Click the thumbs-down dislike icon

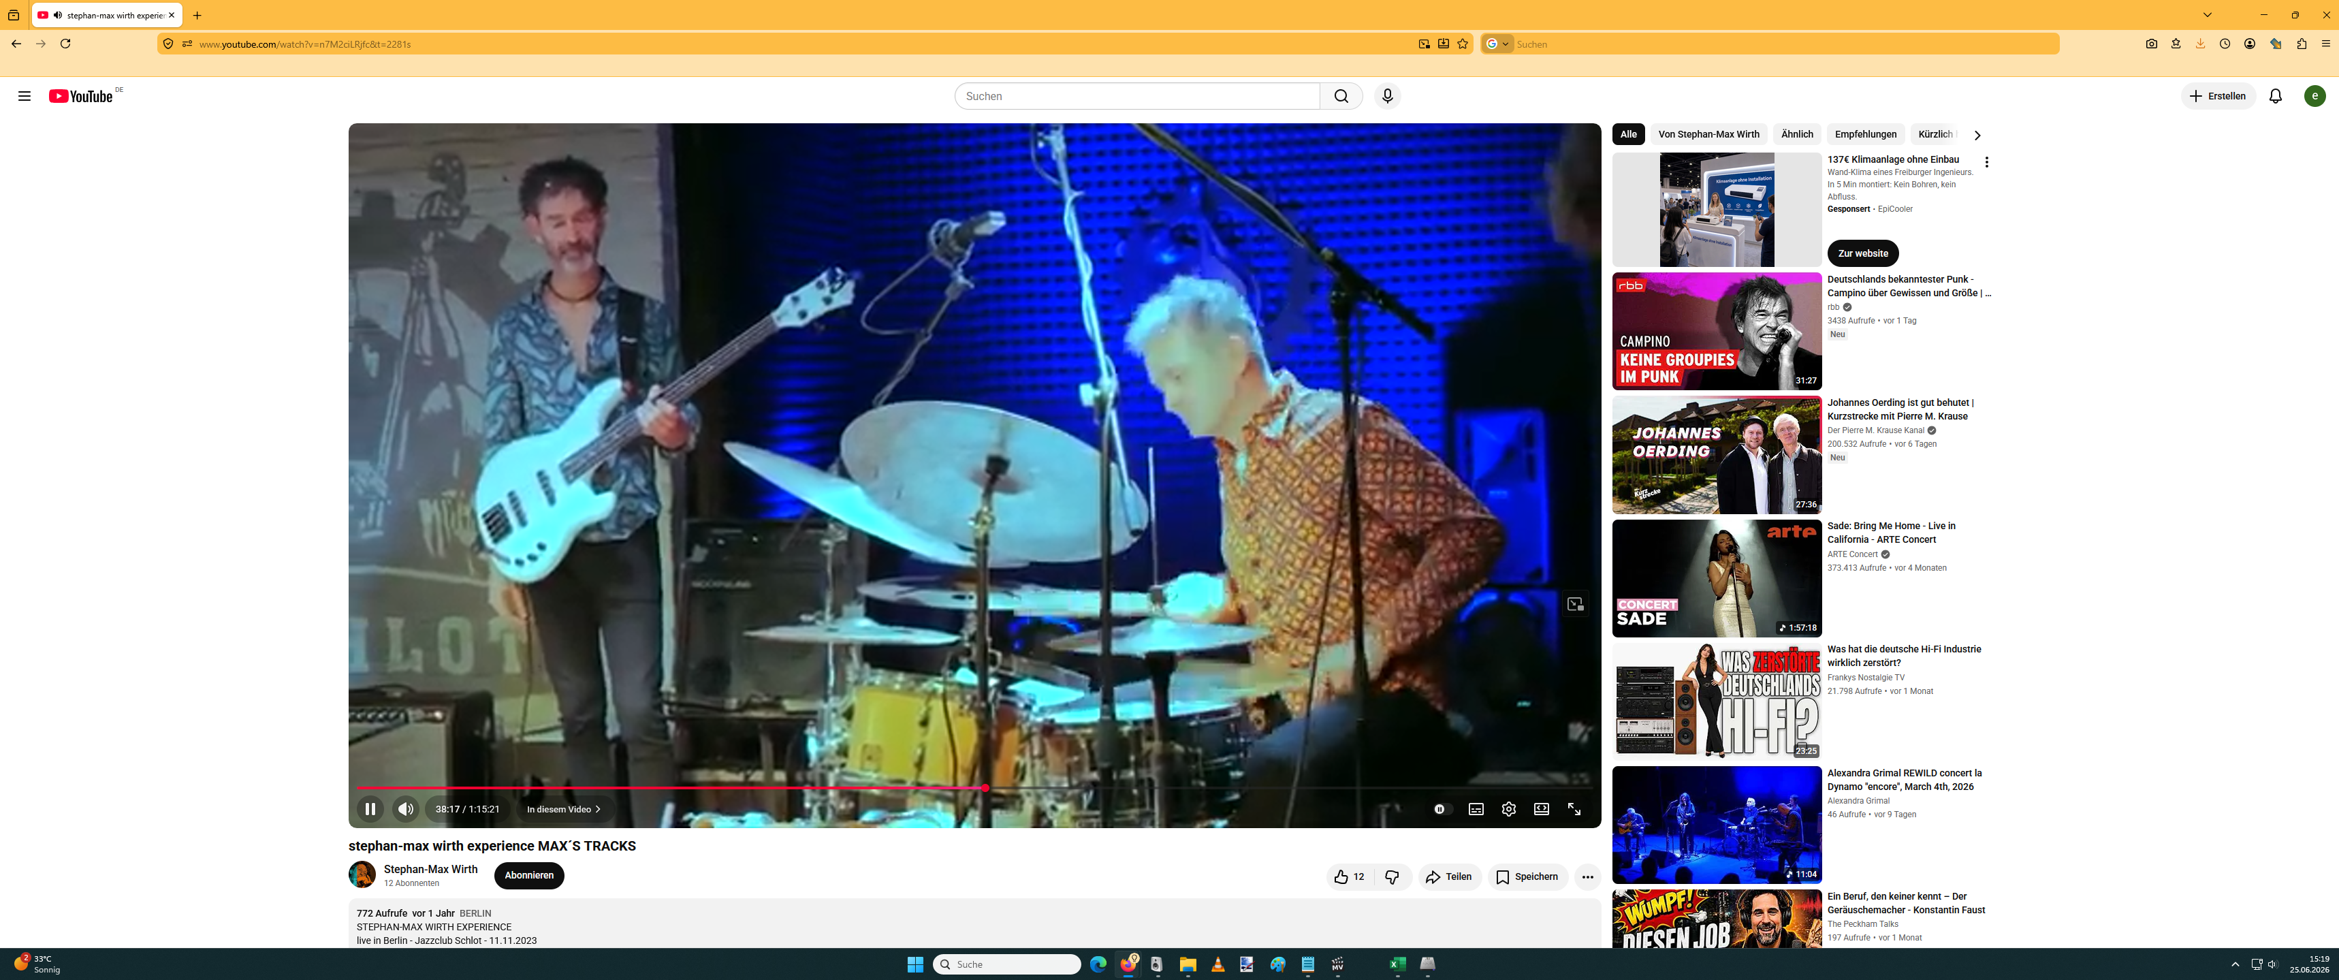[x=1392, y=876]
